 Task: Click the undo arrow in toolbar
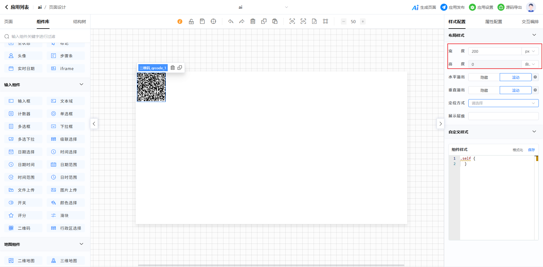pyautogui.click(x=231, y=21)
